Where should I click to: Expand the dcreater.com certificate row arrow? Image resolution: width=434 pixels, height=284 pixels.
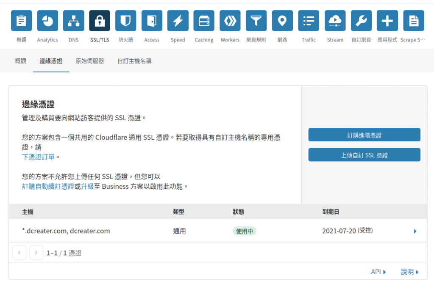[415, 231]
